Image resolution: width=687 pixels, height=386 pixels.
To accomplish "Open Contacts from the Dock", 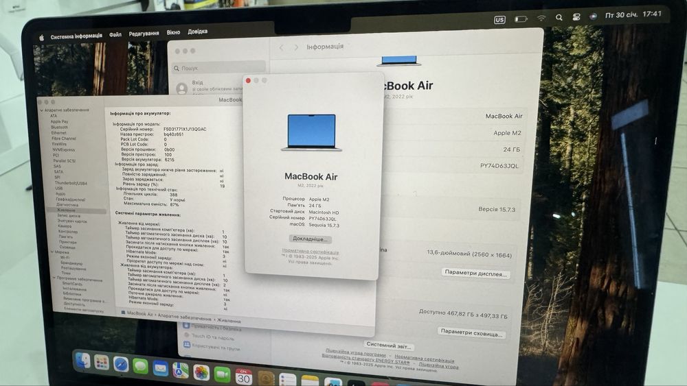I will 266,378.
